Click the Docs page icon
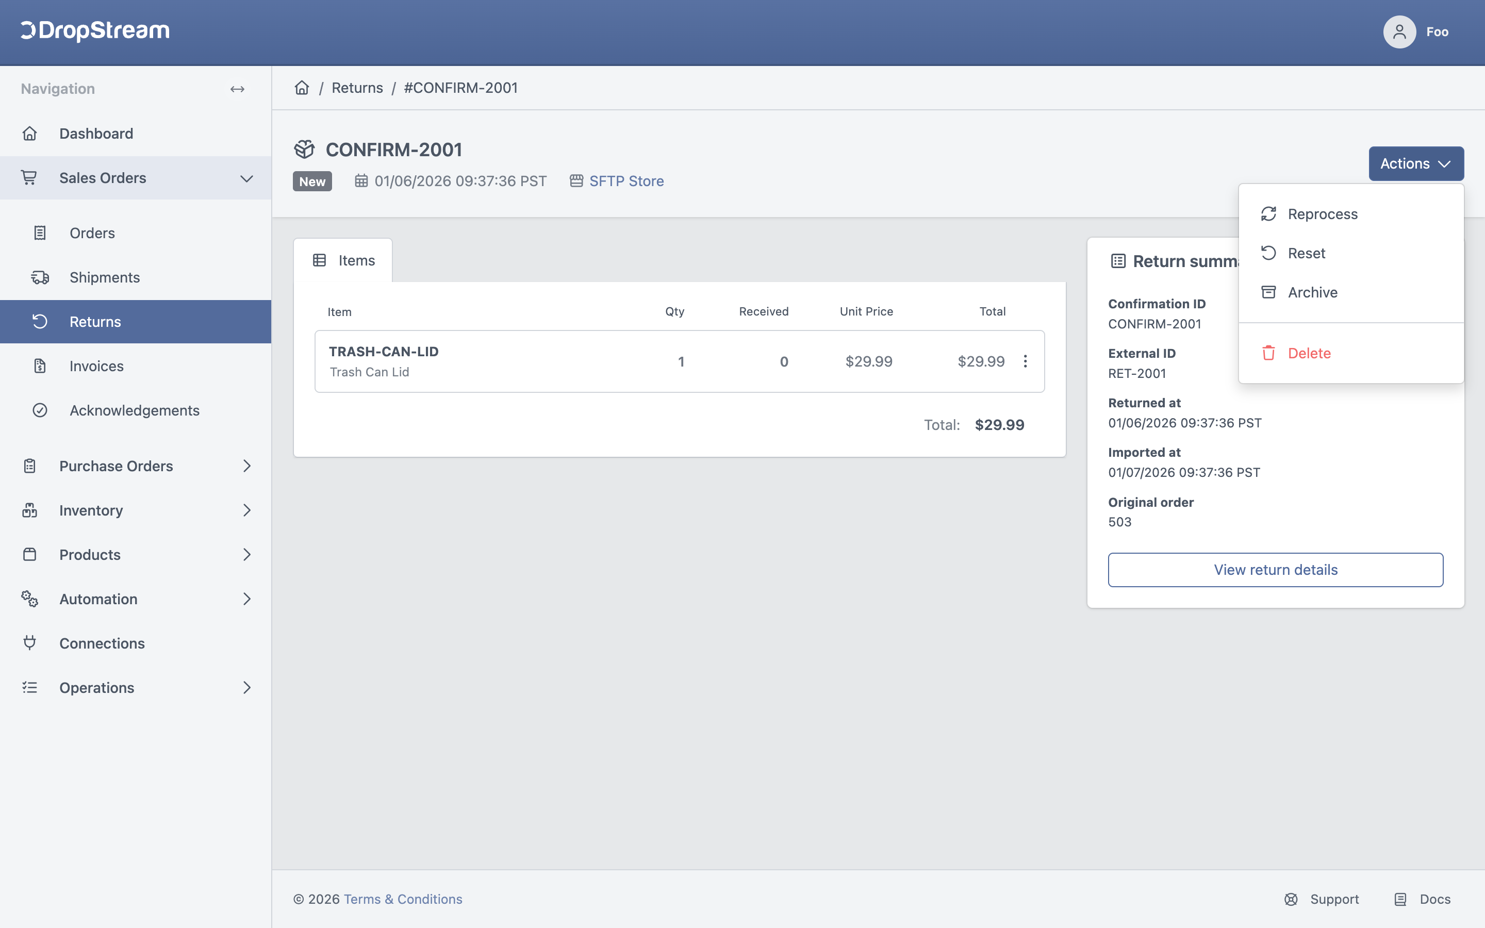 pos(1400,899)
